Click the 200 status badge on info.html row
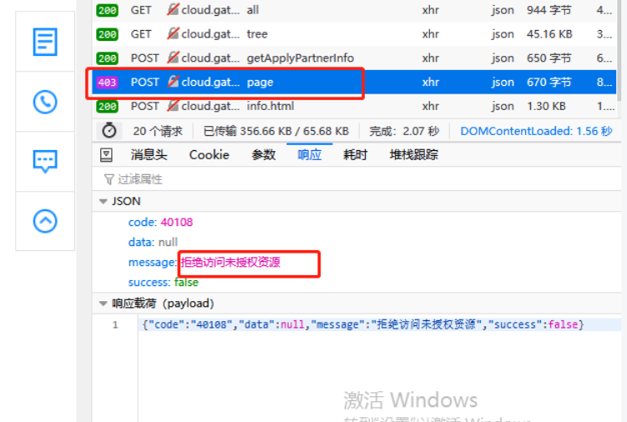This screenshot has width=627, height=422. pyautogui.click(x=107, y=106)
